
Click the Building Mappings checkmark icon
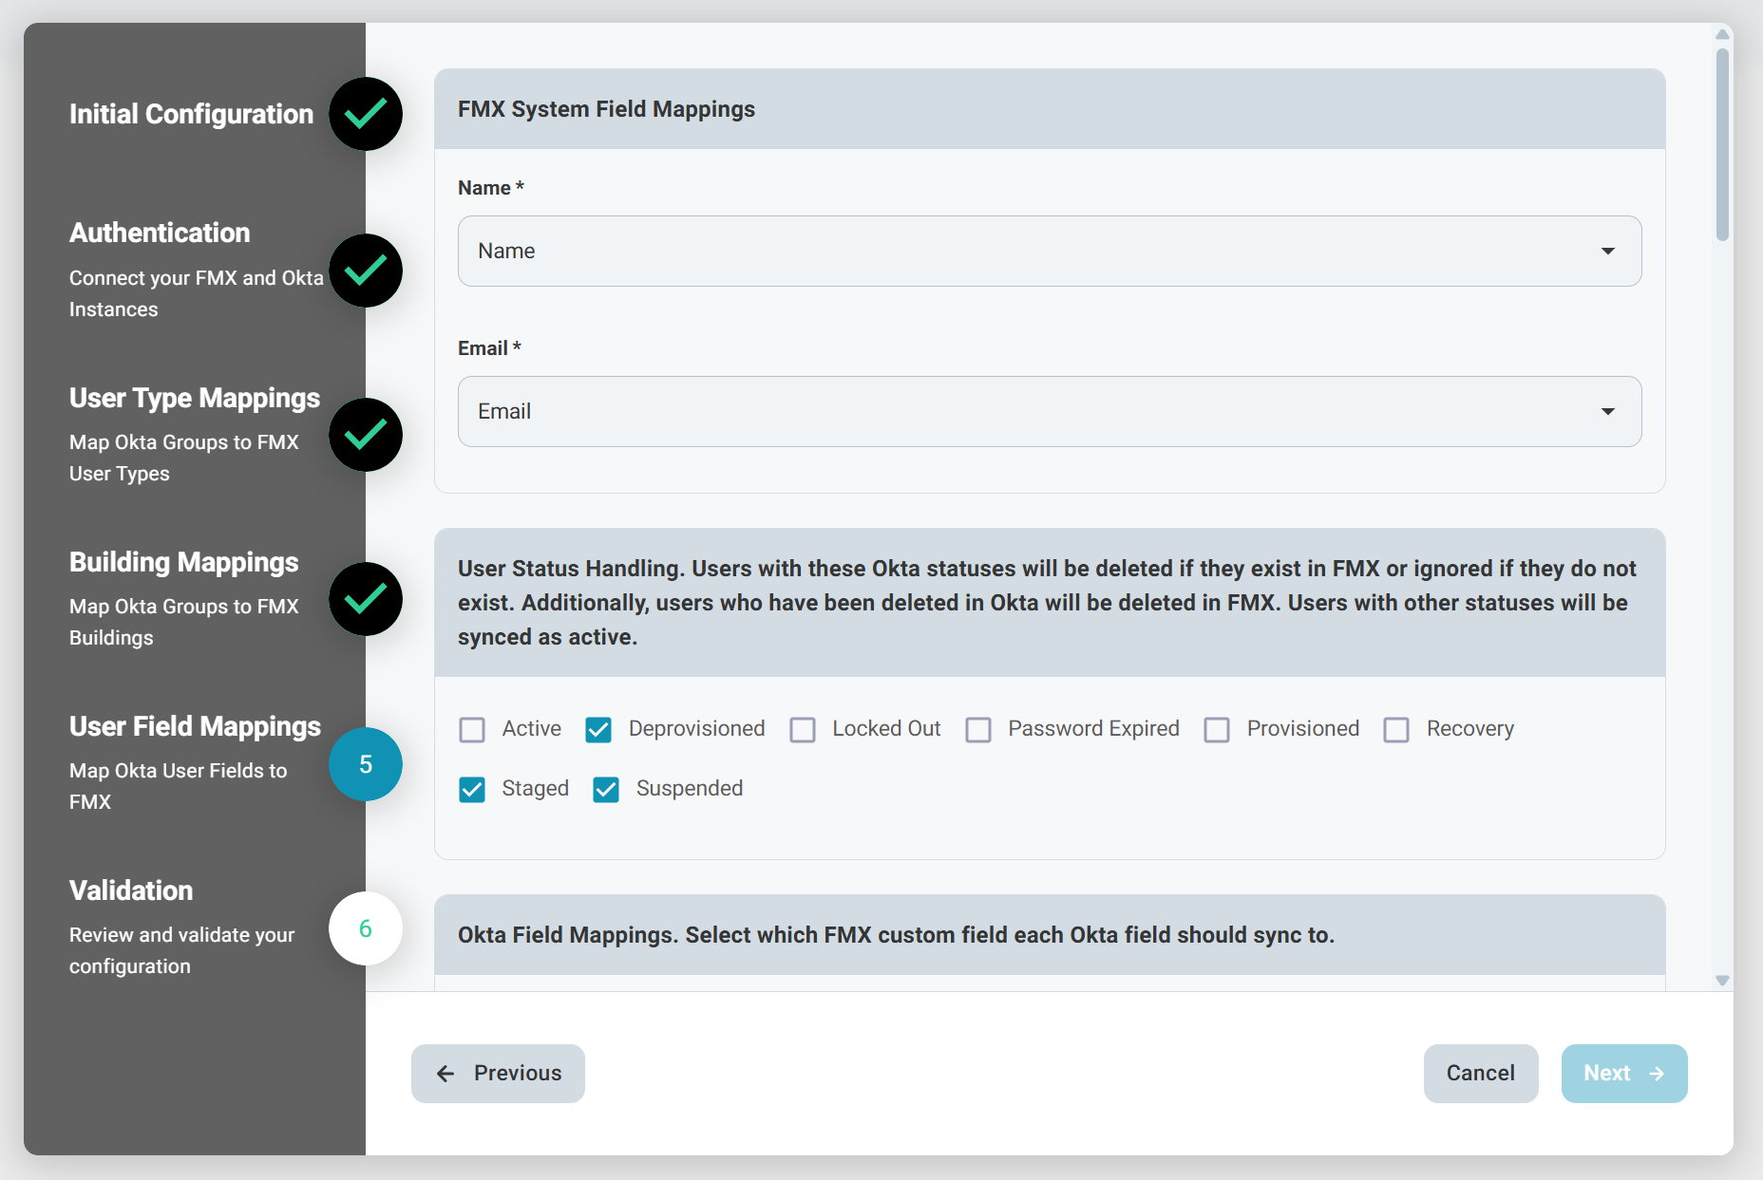point(366,599)
